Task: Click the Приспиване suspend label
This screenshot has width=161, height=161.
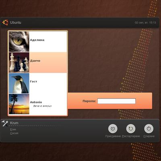Action: coord(113,136)
